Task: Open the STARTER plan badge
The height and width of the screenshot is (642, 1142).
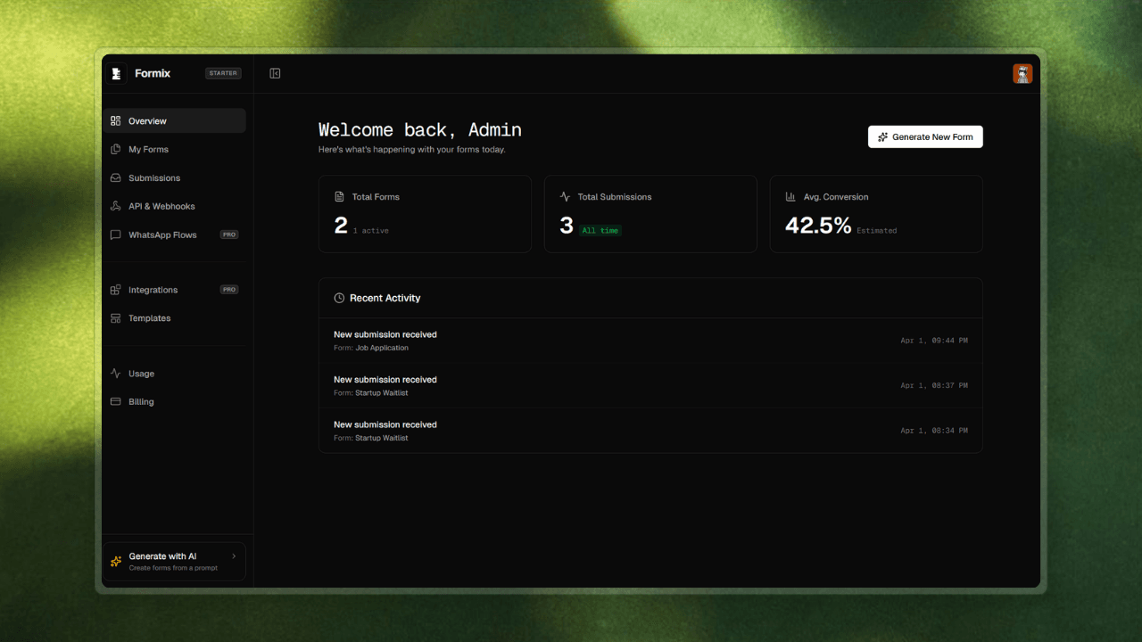Action: tap(222, 73)
